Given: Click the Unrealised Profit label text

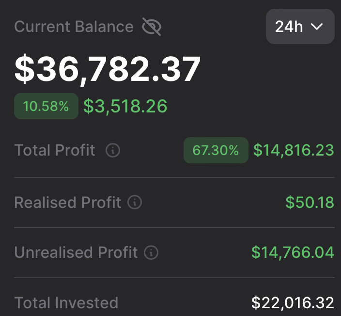Looking at the screenshot, I should pos(76,253).
